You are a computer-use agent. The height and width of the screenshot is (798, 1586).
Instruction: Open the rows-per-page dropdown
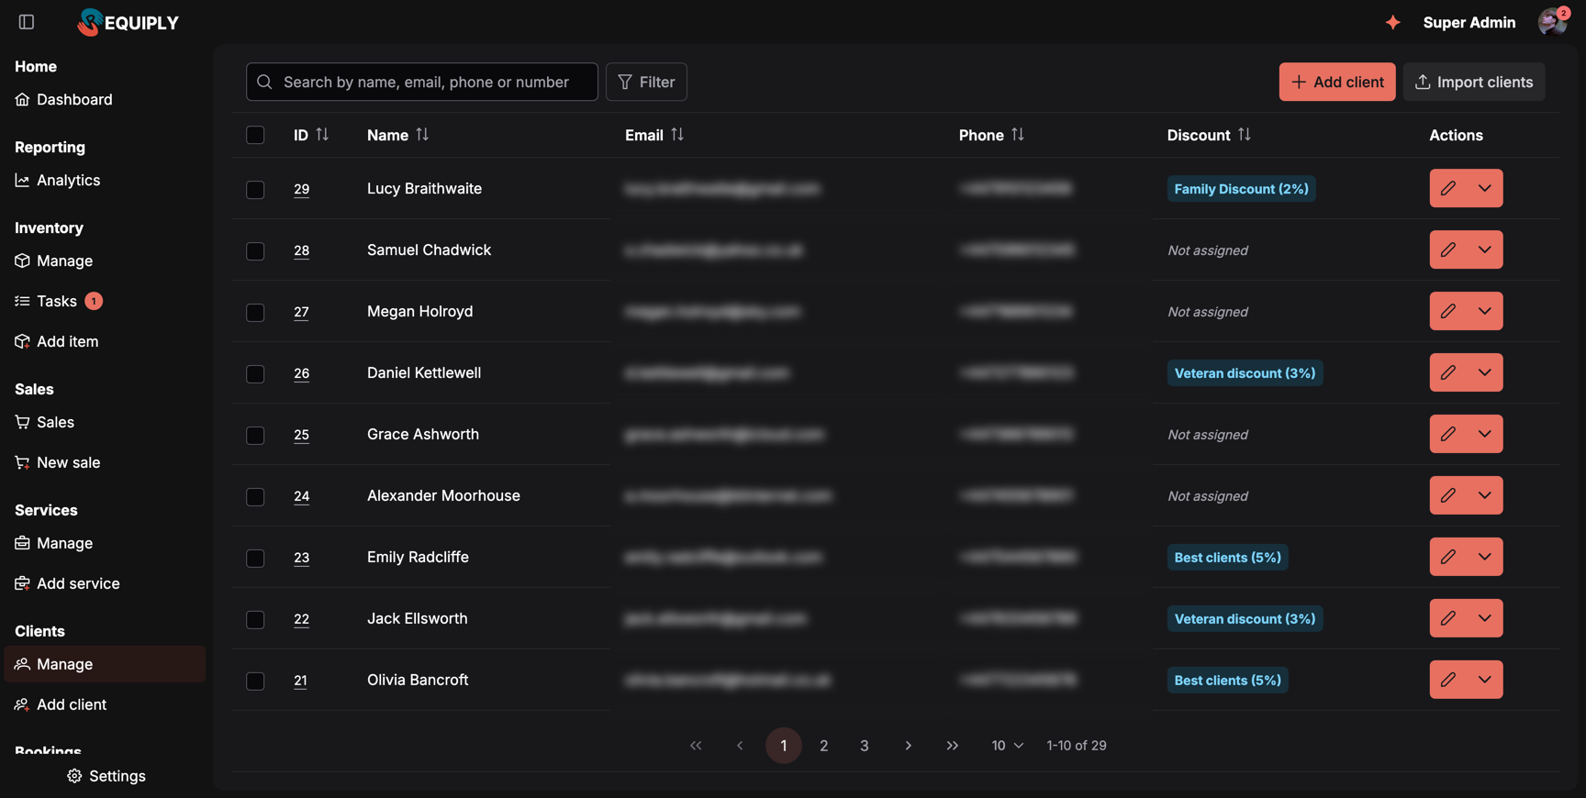1007,746
